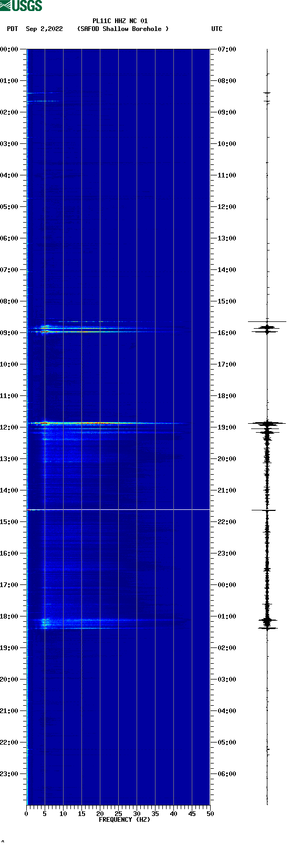Viewport: 290px width, 847px height.
Task: Click the seismogram spike near 19:00 UTC
Action: pos(267,423)
